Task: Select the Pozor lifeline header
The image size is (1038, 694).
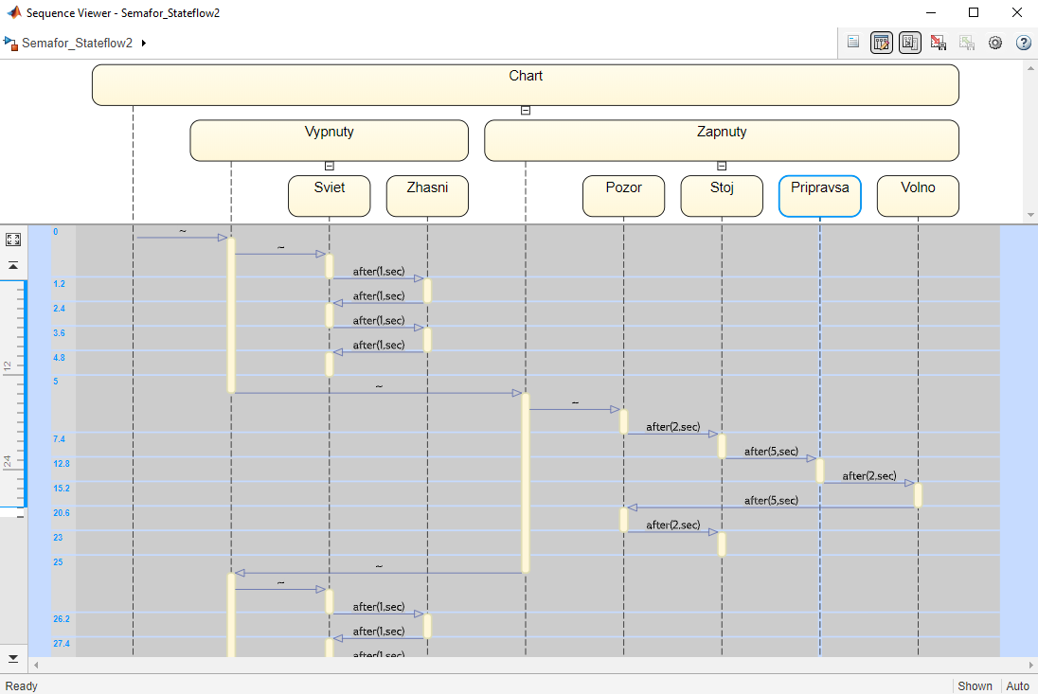Action: (623, 196)
